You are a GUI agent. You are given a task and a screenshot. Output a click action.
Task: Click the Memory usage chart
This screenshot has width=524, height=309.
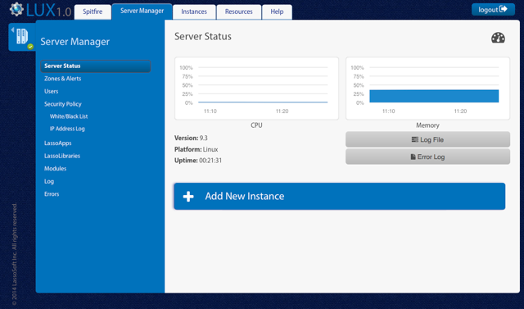(427, 89)
